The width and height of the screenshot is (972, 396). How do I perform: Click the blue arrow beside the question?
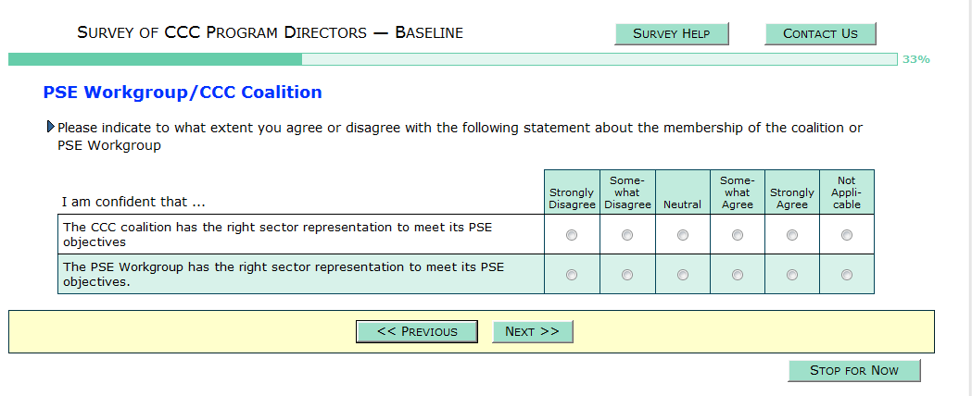50,127
